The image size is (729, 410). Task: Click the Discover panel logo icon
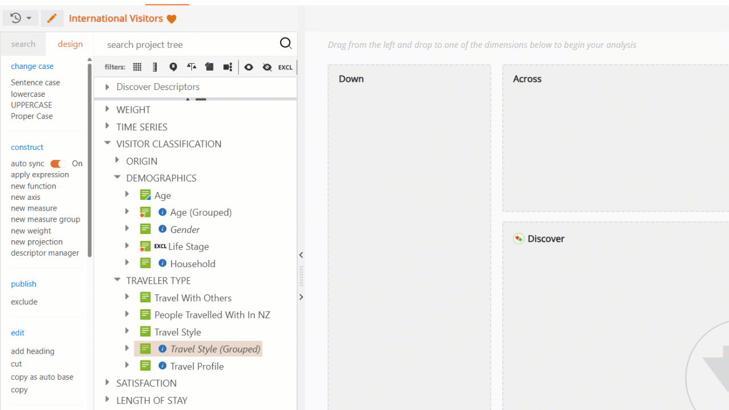(x=518, y=239)
